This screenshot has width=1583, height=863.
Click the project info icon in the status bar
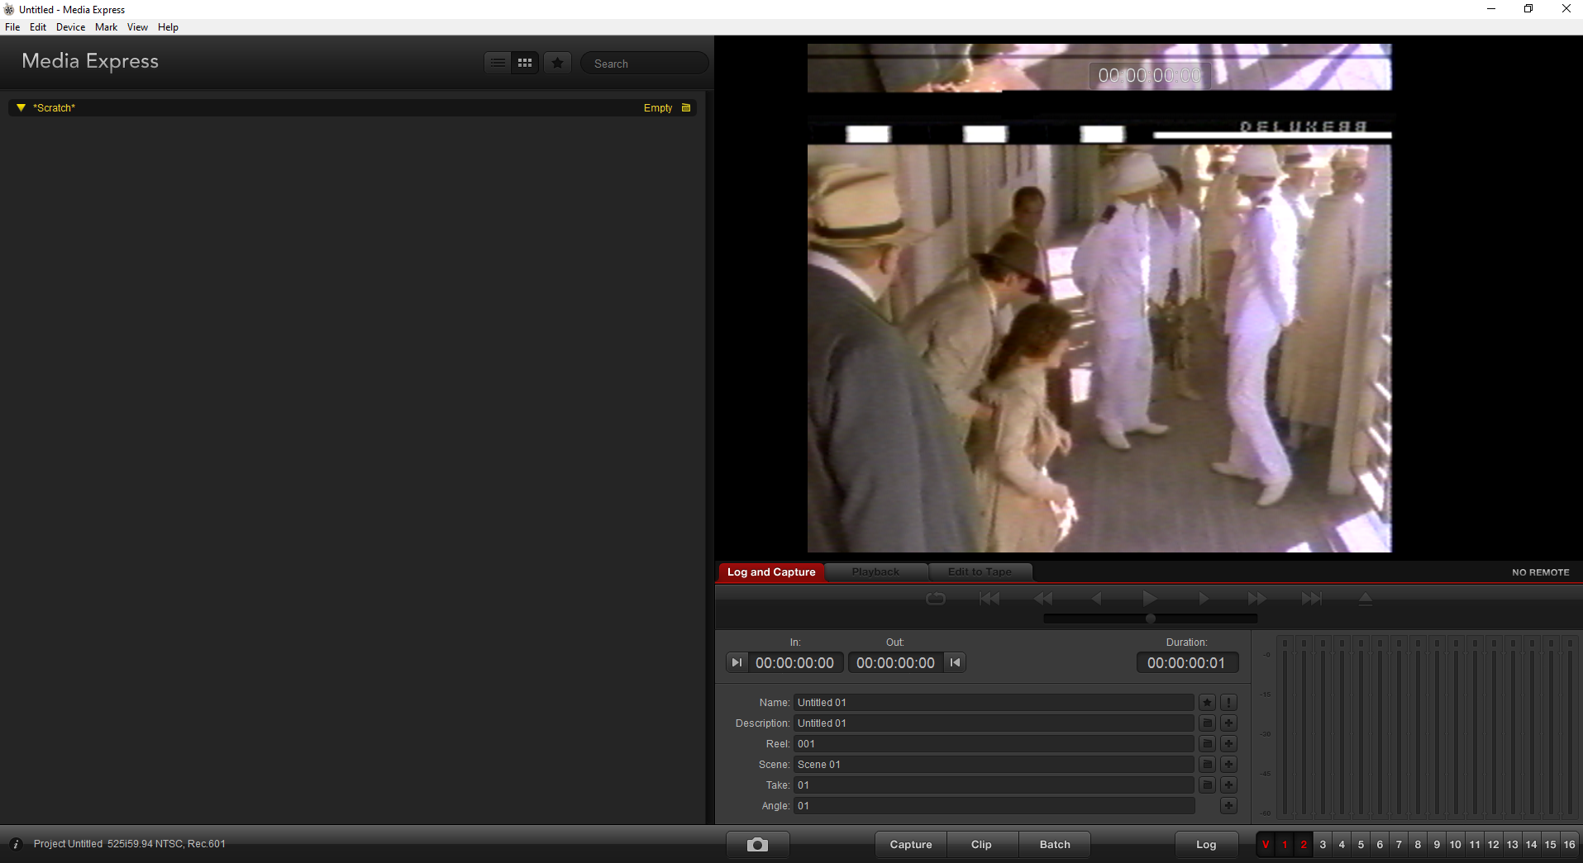[x=16, y=844]
